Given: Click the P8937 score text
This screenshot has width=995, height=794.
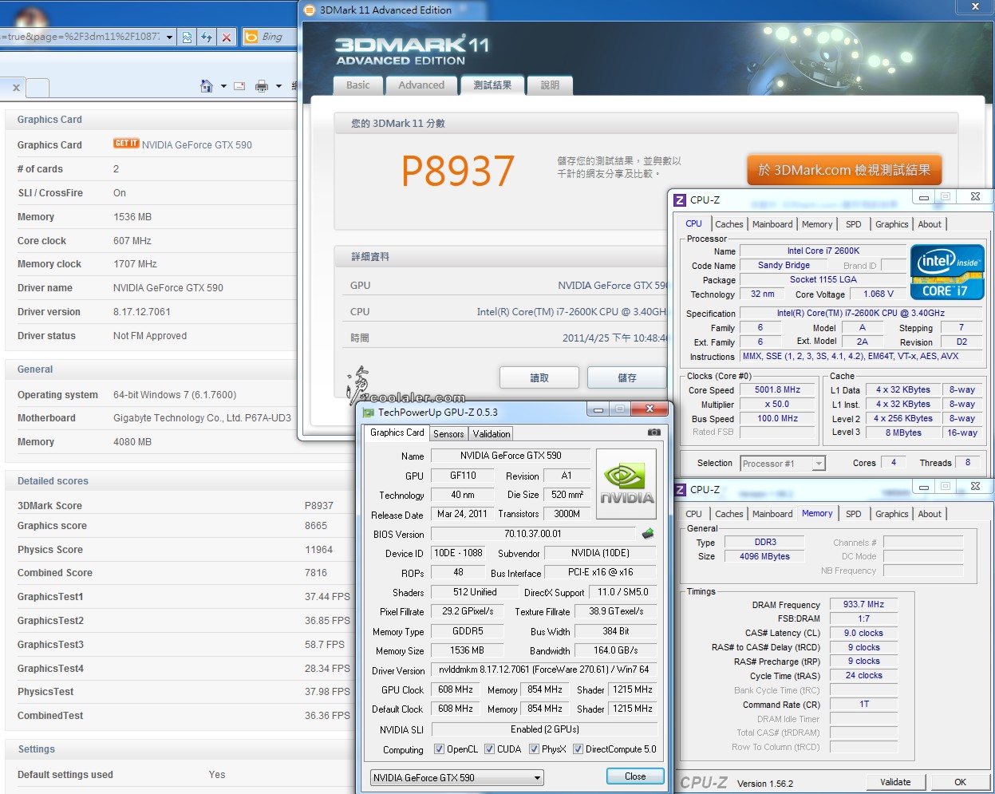Looking at the screenshot, I should pyautogui.click(x=458, y=171).
